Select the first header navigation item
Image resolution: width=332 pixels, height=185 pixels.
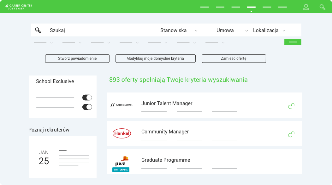click(x=205, y=7)
